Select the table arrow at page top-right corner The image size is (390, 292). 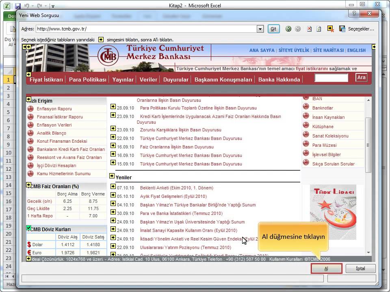374,46
